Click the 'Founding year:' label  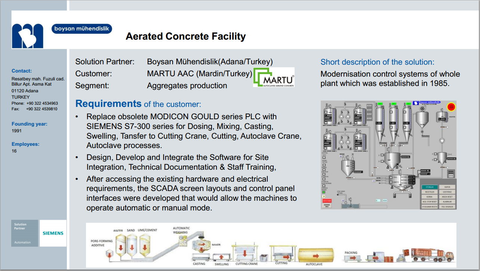[x=30, y=124]
